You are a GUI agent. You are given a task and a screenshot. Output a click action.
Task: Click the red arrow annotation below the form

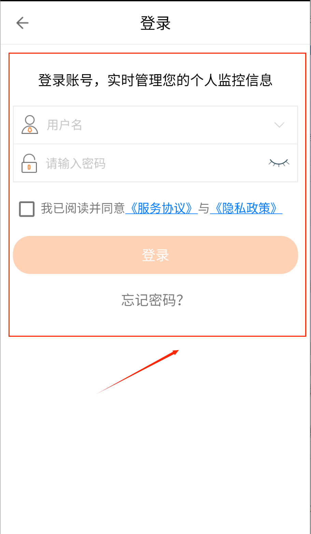(x=138, y=372)
